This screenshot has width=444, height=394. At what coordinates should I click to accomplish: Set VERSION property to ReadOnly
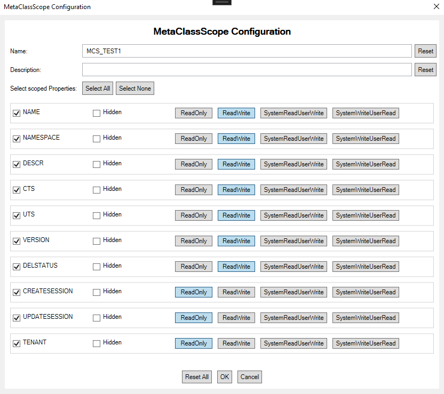(193, 240)
